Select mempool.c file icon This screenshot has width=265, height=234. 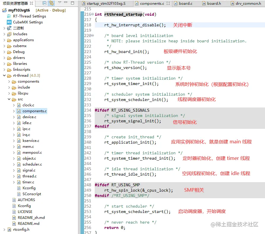19,153
